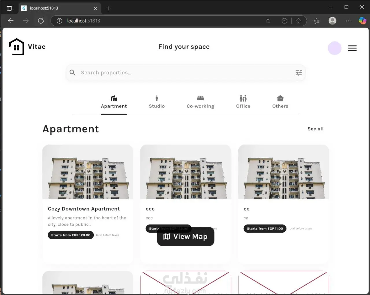This screenshot has width=370, height=295.
Task: Click the eee listing title
Action: [150, 209]
